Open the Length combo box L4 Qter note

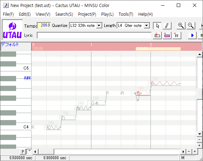click(x=133, y=26)
